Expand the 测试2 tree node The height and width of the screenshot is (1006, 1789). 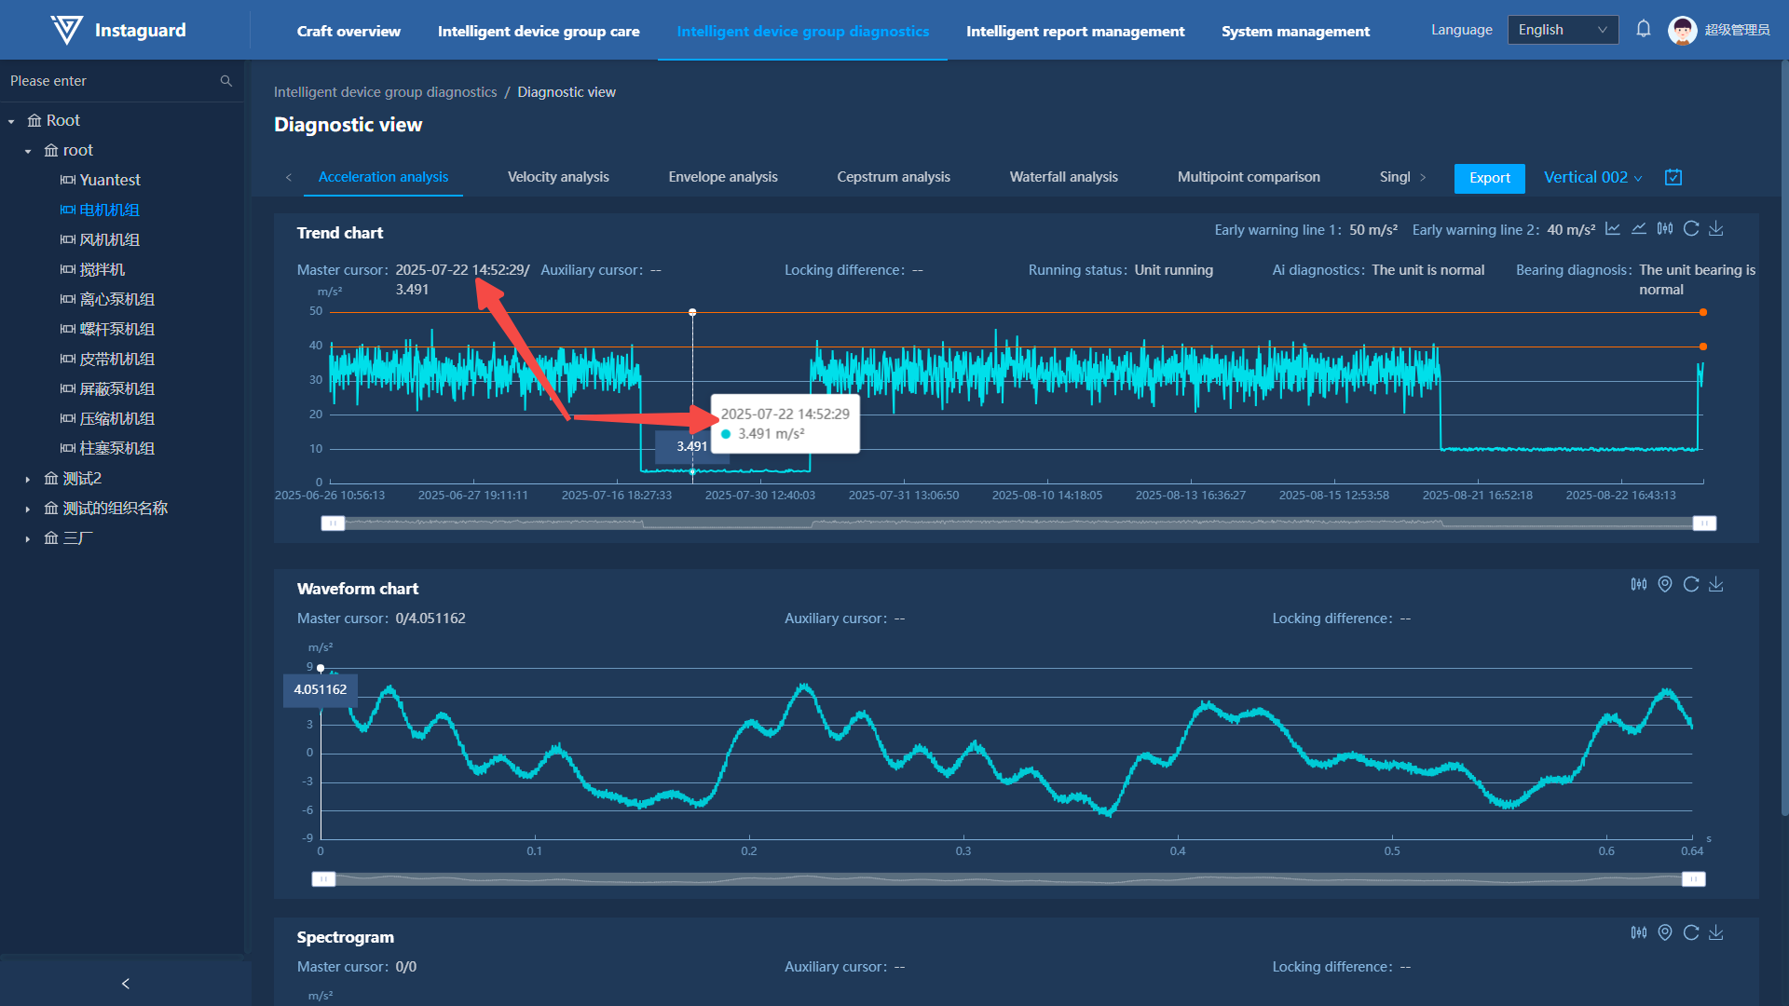[28, 479]
